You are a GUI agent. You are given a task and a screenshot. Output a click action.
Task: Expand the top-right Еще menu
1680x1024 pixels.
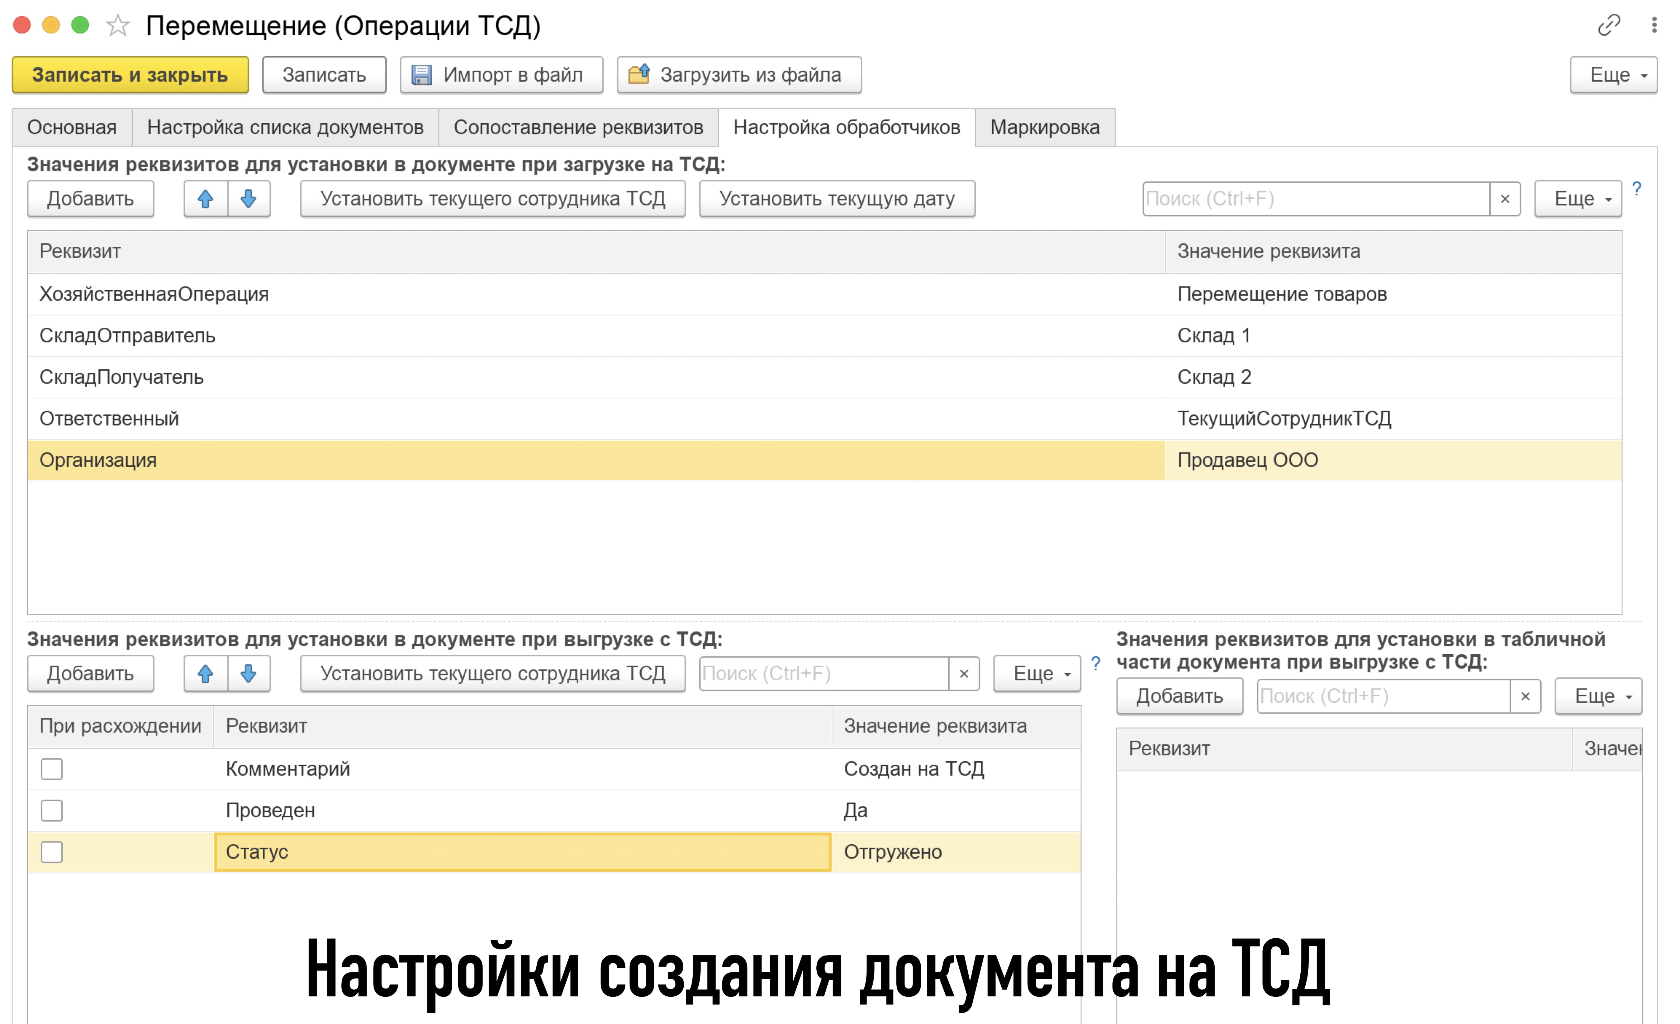click(x=1613, y=74)
